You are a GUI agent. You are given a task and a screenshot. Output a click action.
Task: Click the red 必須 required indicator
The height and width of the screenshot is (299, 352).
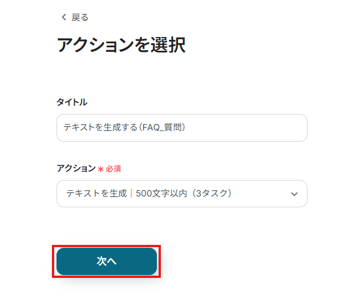pos(113,169)
